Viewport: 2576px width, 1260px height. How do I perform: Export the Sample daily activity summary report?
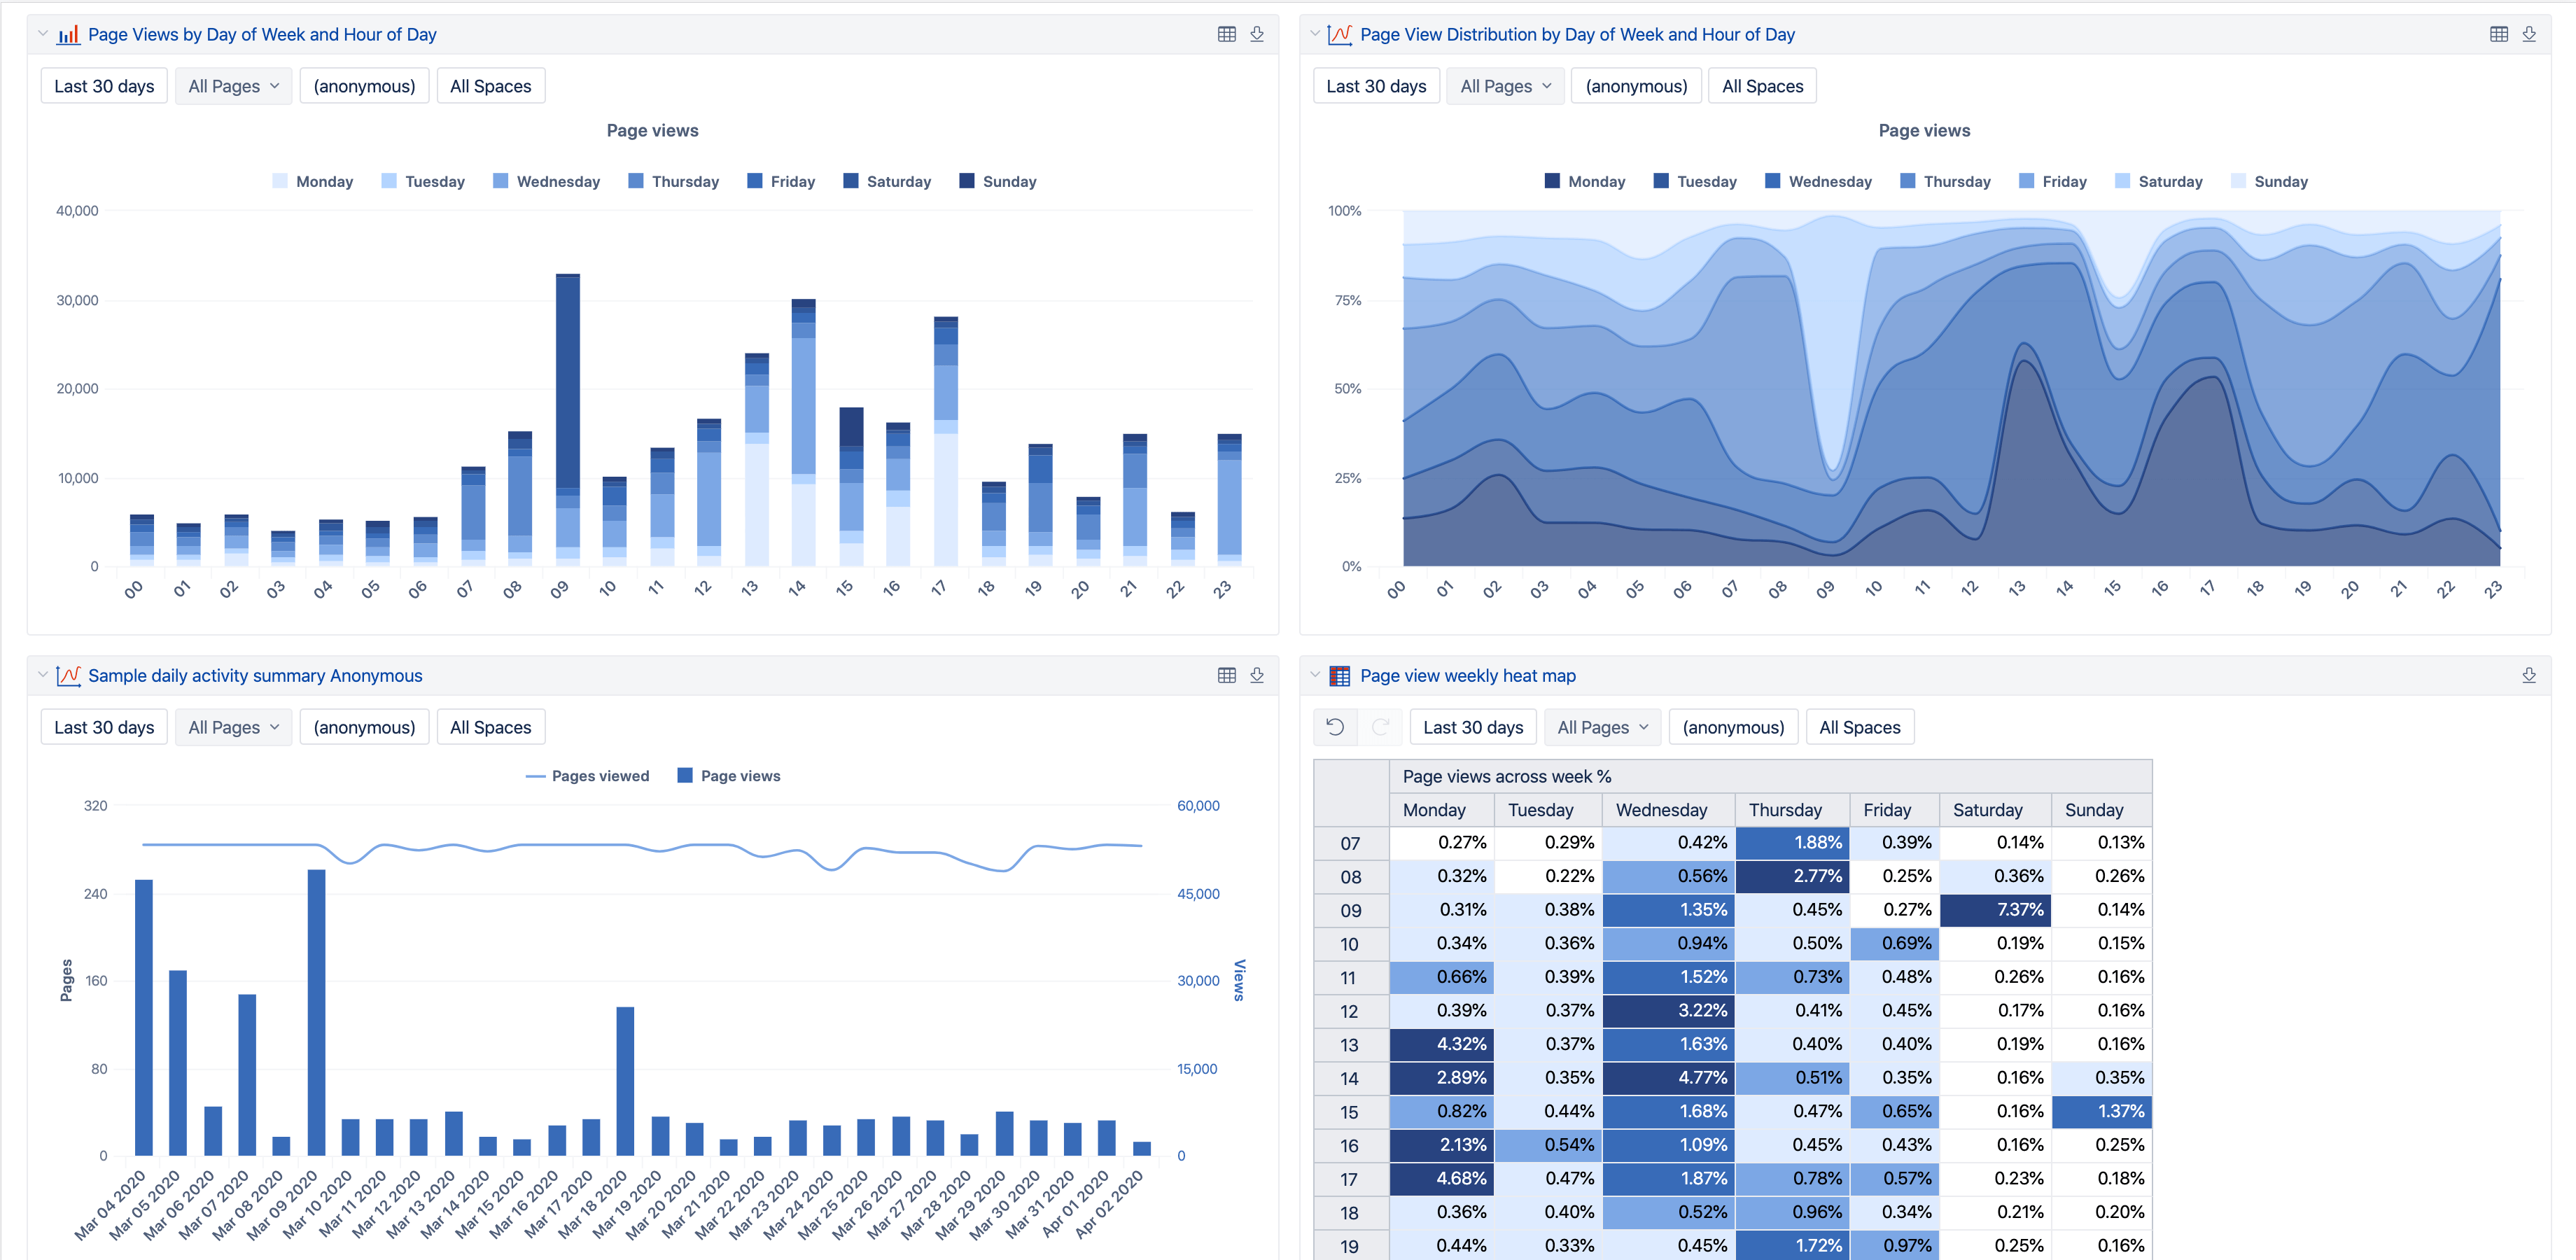tap(1257, 675)
